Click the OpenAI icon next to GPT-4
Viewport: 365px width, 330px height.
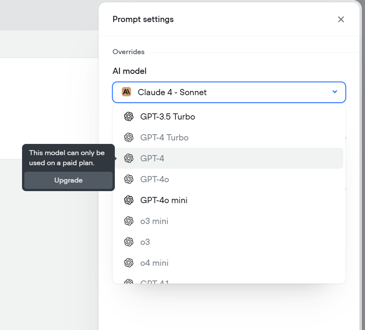129,158
